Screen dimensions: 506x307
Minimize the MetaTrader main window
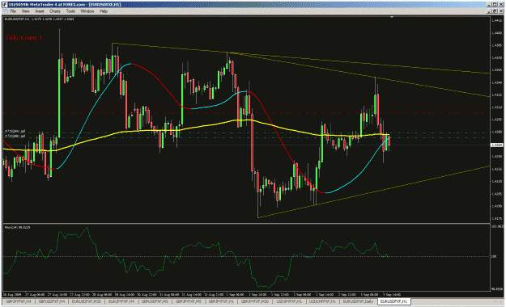[490, 5]
